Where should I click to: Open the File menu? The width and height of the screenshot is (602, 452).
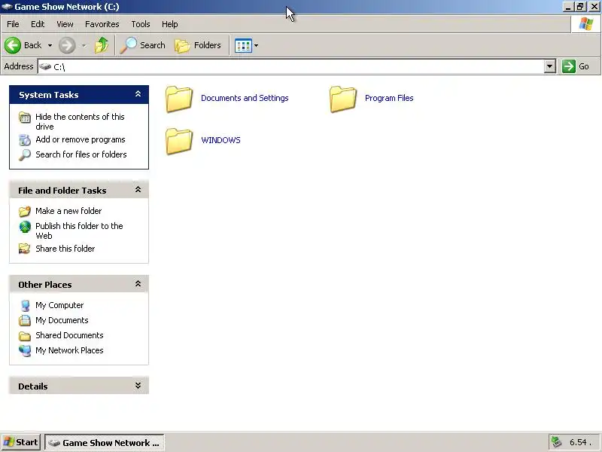click(x=13, y=24)
